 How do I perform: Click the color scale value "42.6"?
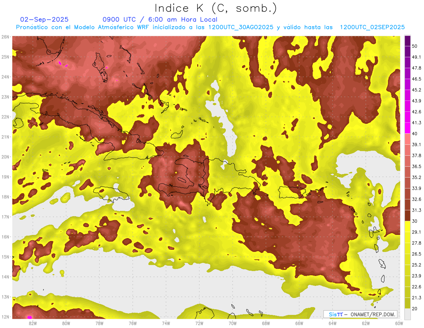click(x=416, y=112)
